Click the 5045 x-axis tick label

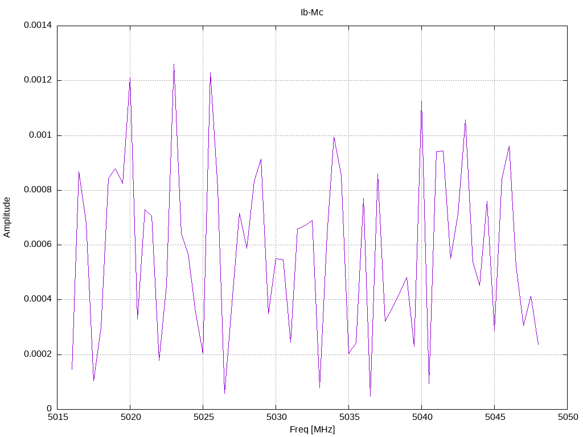coord(495,417)
